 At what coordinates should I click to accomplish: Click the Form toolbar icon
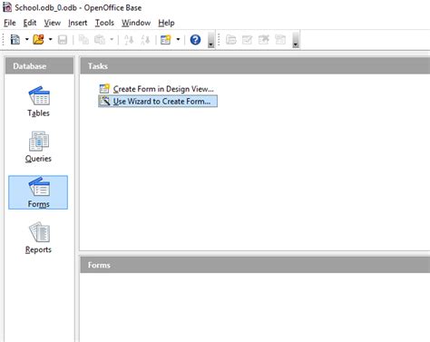point(166,40)
